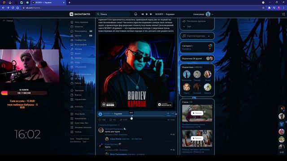This screenshot has width=287, height=161.
Task: Click Работа icon in sidebar
Action: pyautogui.click(x=72, y=83)
